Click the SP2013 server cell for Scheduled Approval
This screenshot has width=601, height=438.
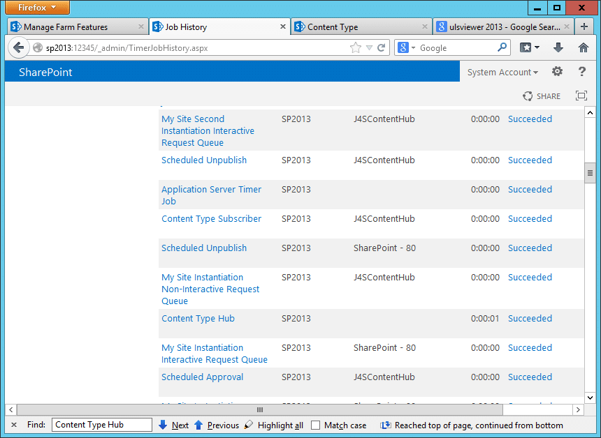[296, 377]
